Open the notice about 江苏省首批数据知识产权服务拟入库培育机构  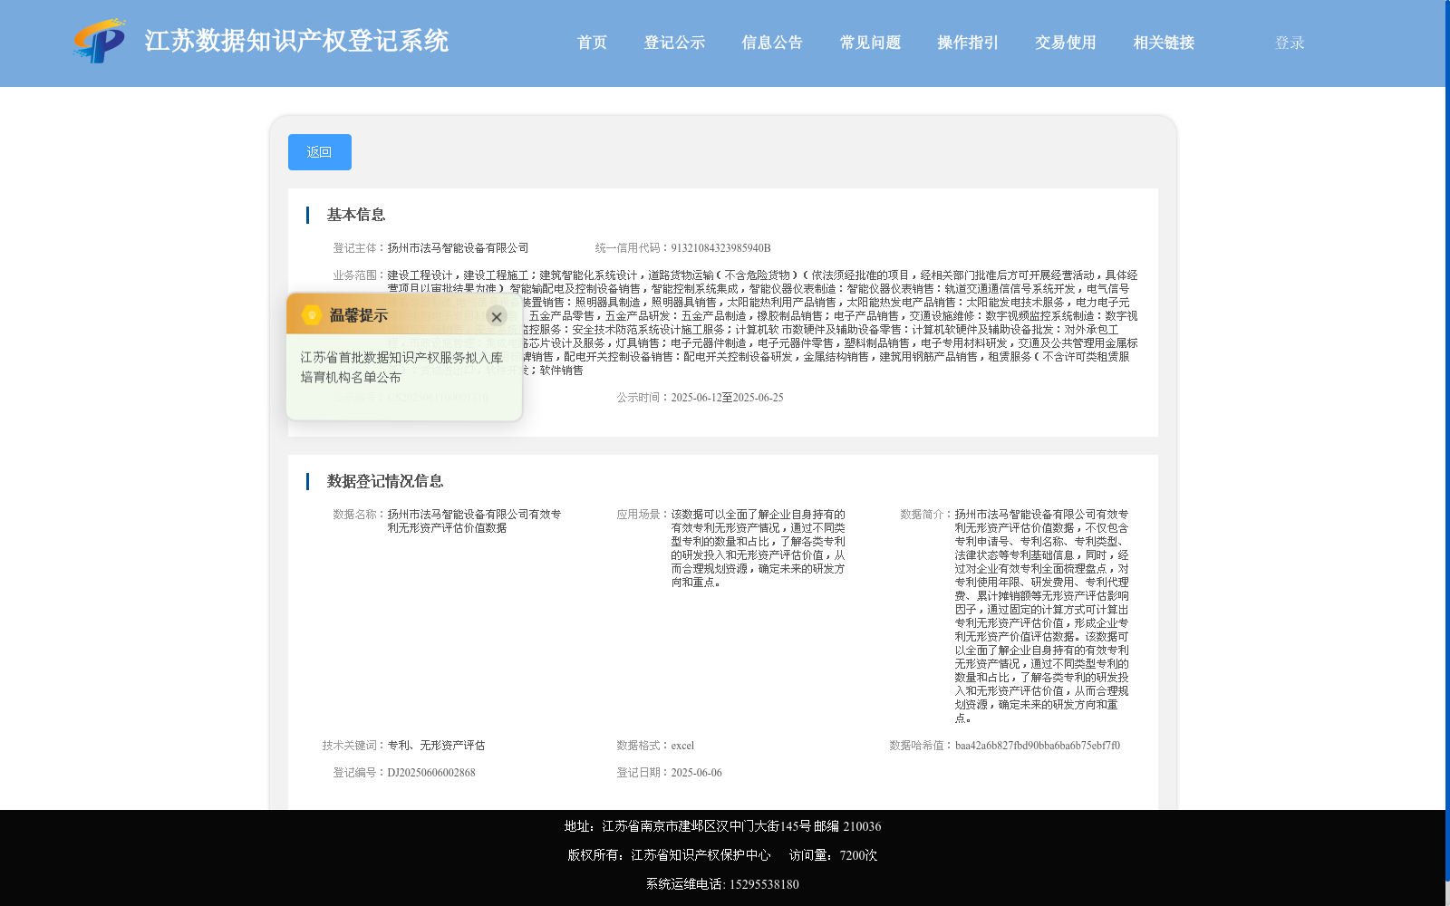pos(401,368)
